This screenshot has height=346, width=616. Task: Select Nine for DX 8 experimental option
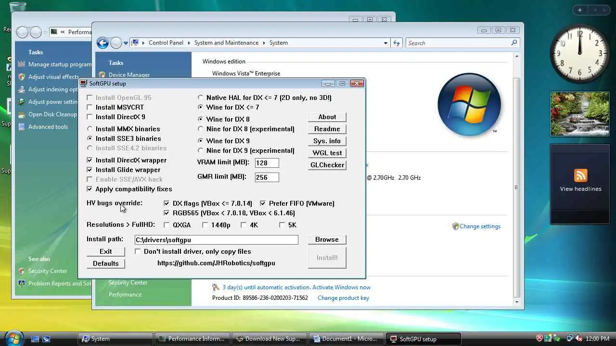click(x=201, y=129)
